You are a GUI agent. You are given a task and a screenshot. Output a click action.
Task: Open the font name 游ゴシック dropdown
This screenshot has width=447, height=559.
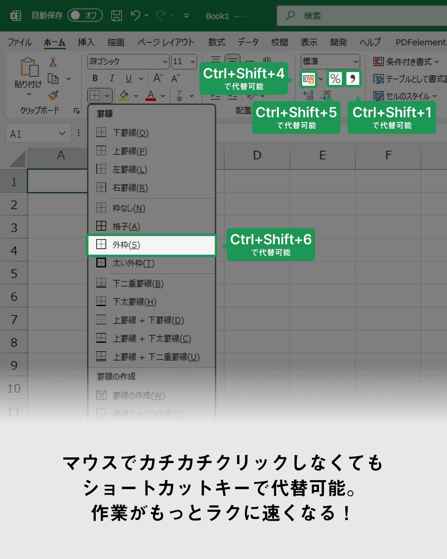click(165, 61)
